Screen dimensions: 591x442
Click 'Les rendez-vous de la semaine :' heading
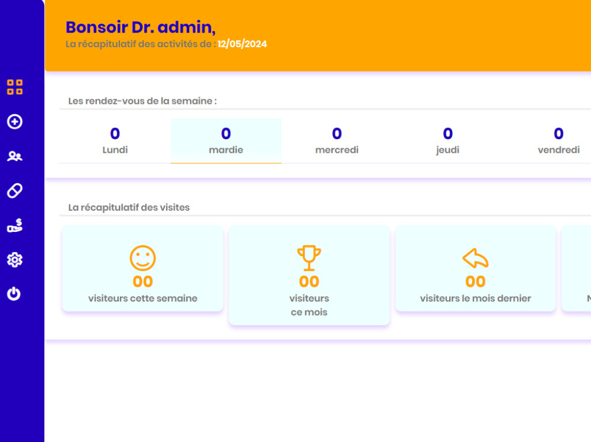142,101
